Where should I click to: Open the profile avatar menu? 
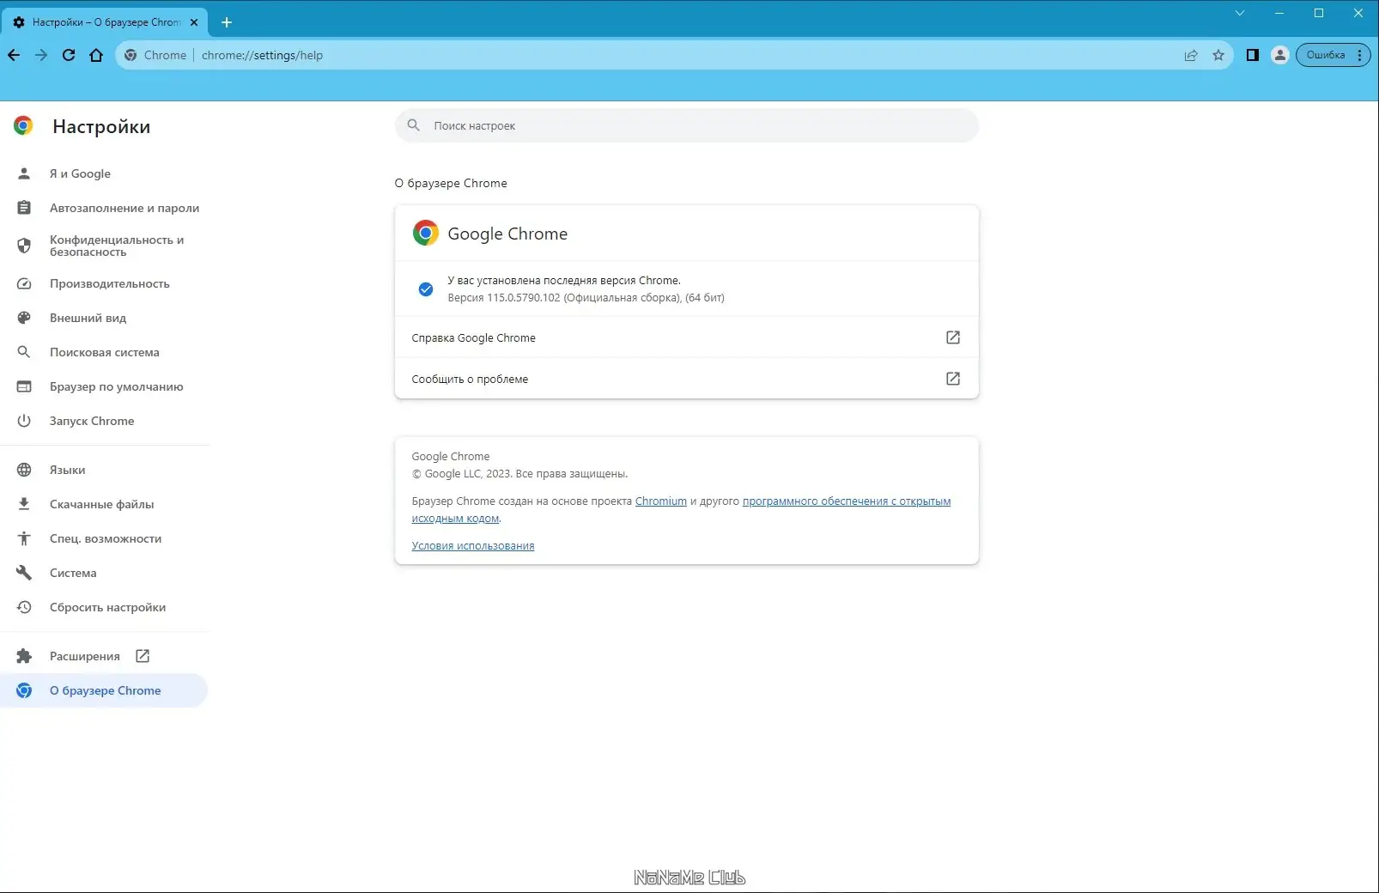click(1280, 55)
